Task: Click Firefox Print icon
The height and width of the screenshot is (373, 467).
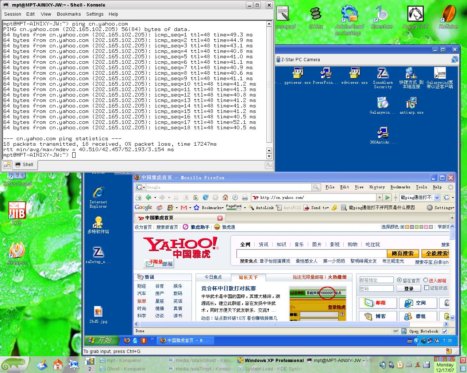Action: 245,197
